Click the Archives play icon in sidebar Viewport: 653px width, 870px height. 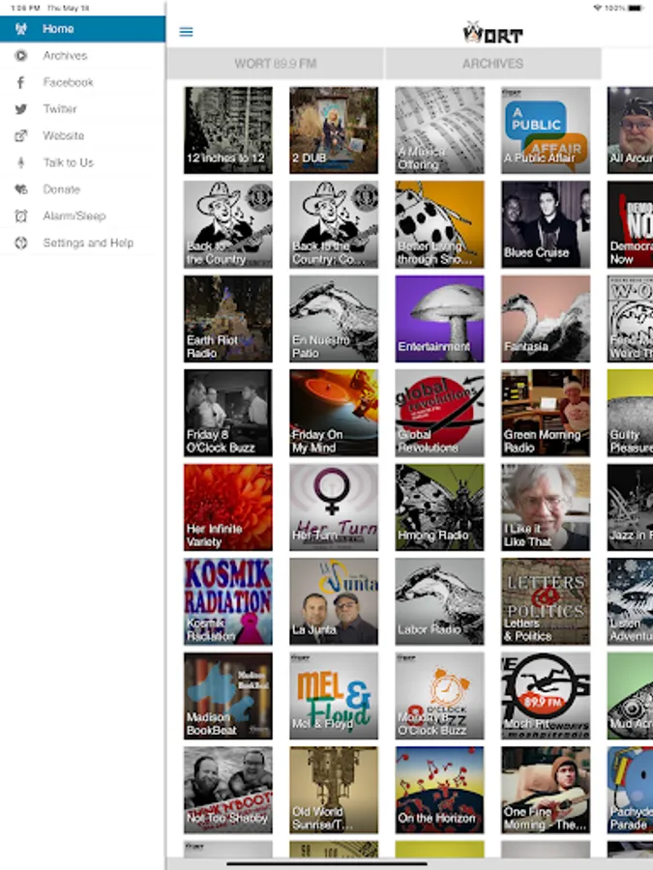point(21,55)
